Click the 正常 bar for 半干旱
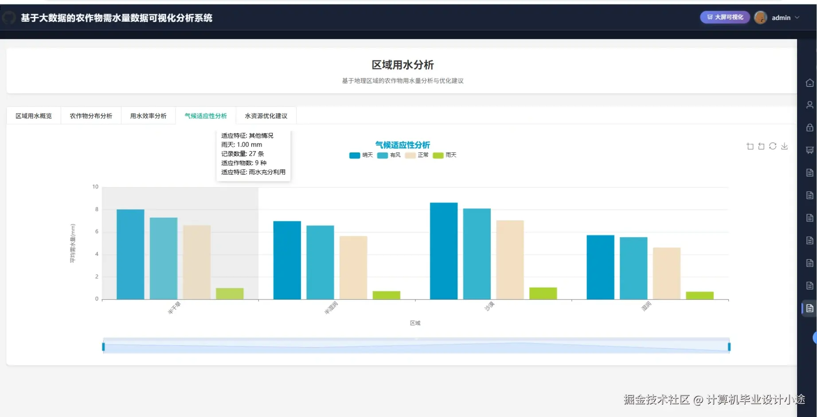 [x=197, y=262]
